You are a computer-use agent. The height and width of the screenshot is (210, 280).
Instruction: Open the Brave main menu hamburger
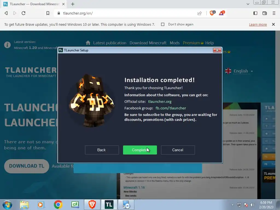coord(274,13)
